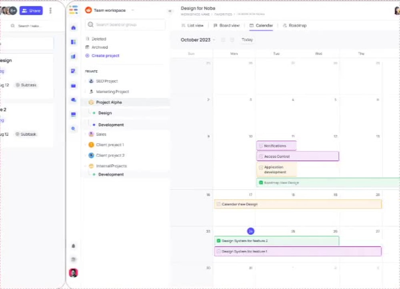Go to next month arrow
Viewport: 400px width, 289px height.
(x=232, y=40)
